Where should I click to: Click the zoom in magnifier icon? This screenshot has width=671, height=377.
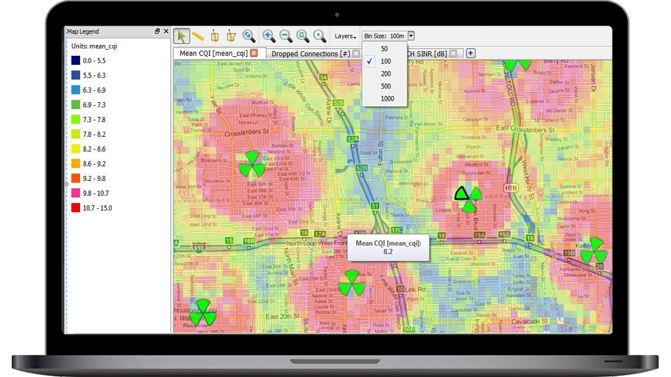[x=269, y=36]
